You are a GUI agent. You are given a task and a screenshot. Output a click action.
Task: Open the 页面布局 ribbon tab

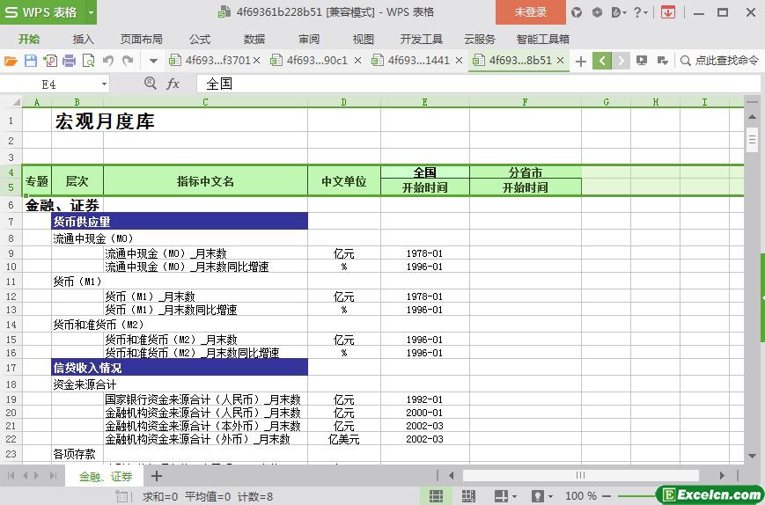tap(142, 40)
